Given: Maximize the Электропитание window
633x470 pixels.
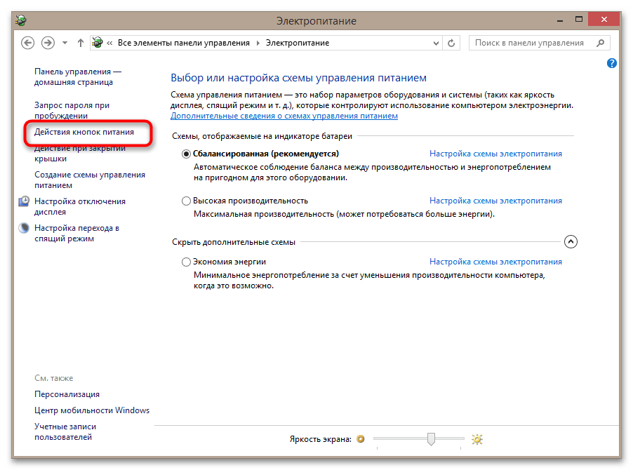Looking at the screenshot, I should coord(579,20).
